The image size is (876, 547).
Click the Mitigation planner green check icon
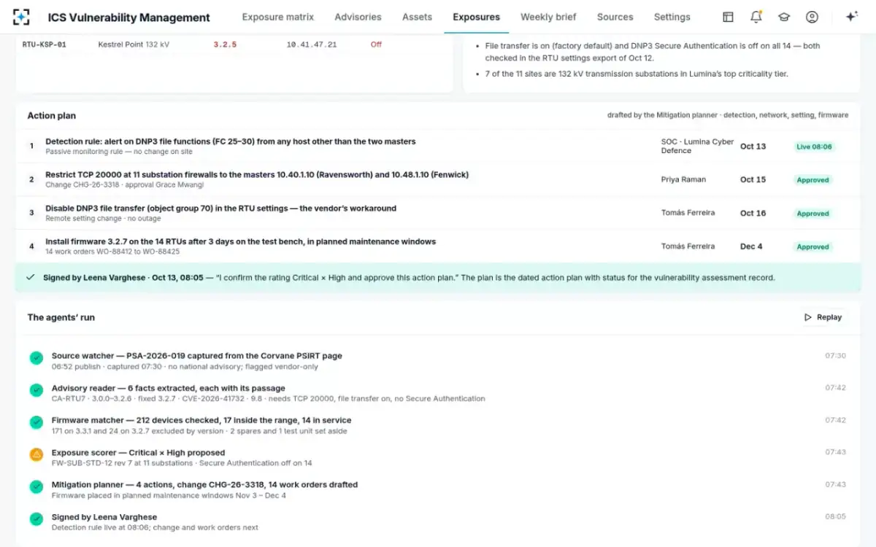(x=36, y=486)
